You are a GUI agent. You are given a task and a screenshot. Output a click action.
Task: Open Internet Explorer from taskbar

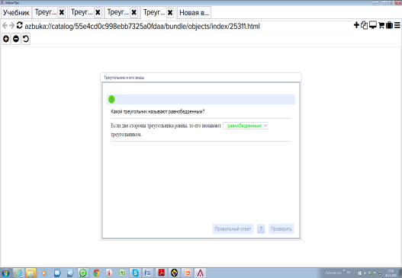19,273
